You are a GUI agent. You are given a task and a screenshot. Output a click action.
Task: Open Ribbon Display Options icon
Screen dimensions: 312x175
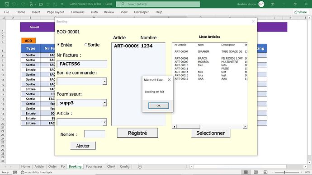pyautogui.click(x=273, y=4)
